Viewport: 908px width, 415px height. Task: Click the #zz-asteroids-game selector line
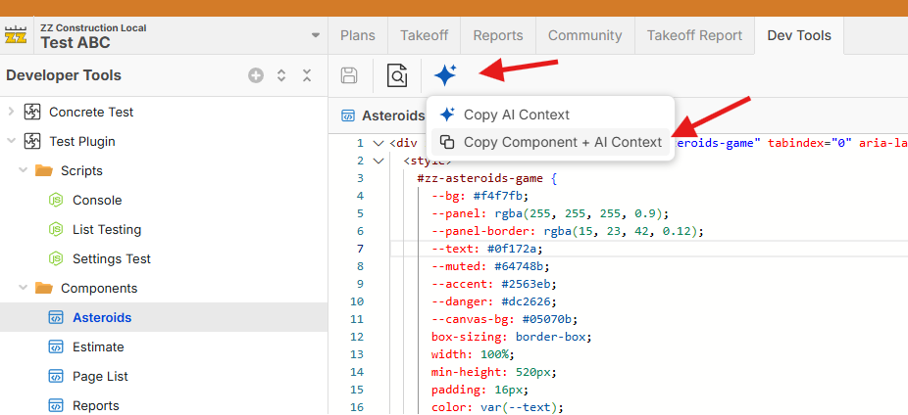pyautogui.click(x=487, y=178)
